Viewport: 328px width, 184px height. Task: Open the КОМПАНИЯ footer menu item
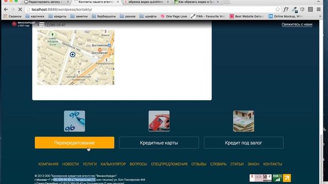(x=48, y=164)
